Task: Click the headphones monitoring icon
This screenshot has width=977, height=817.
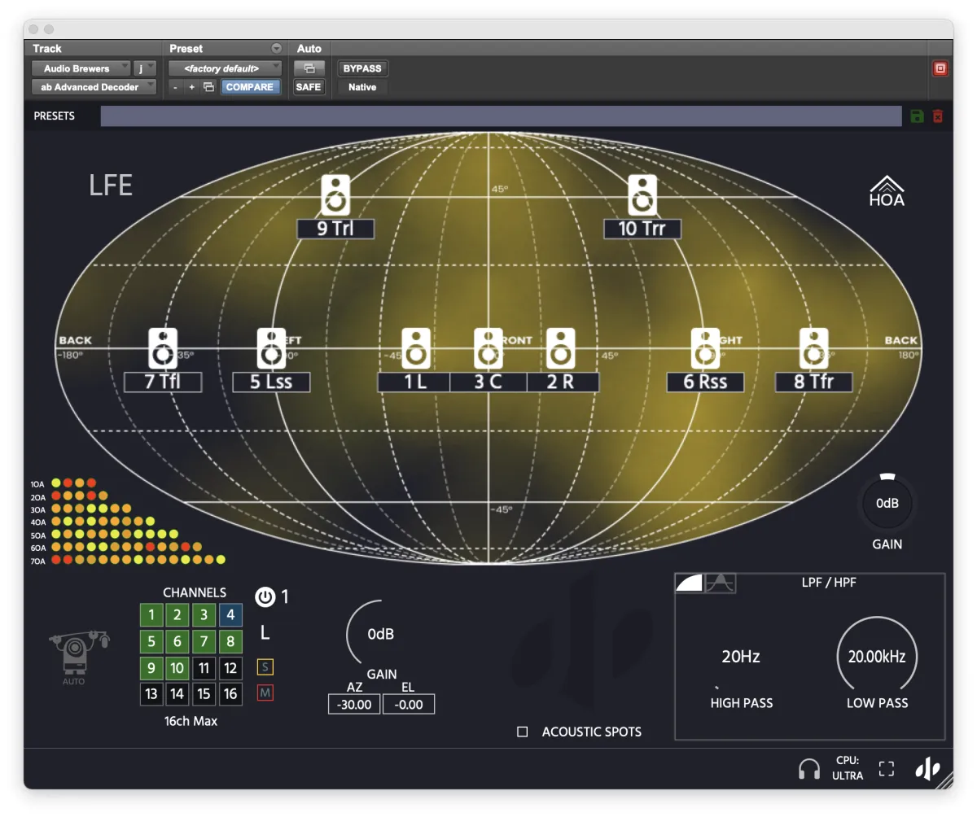Action: point(809,769)
